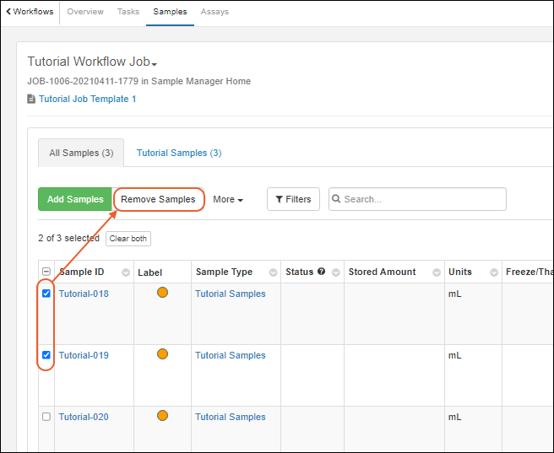Expand the More dropdown menu
The image size is (554, 453).
point(228,200)
